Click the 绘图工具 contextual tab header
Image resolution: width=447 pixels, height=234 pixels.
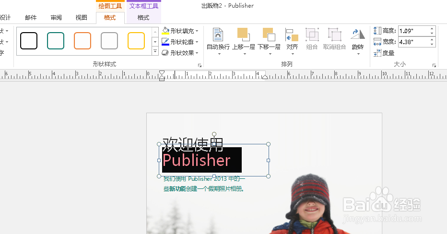(x=110, y=6)
